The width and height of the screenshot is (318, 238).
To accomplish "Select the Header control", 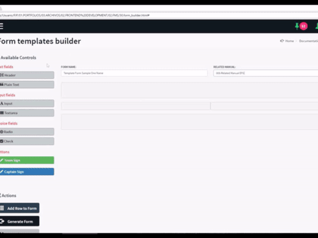I will 27,75.
